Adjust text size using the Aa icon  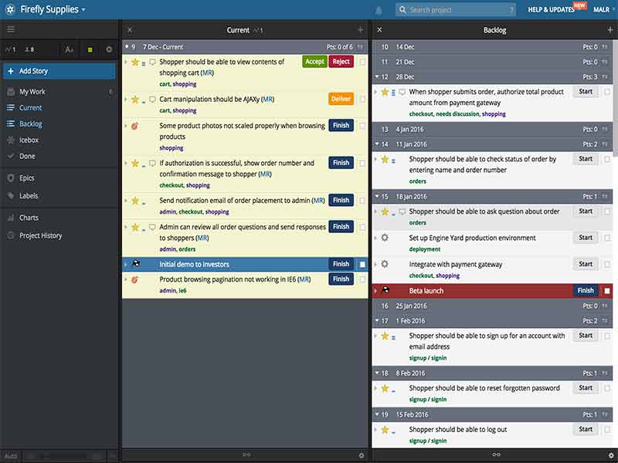coord(69,49)
